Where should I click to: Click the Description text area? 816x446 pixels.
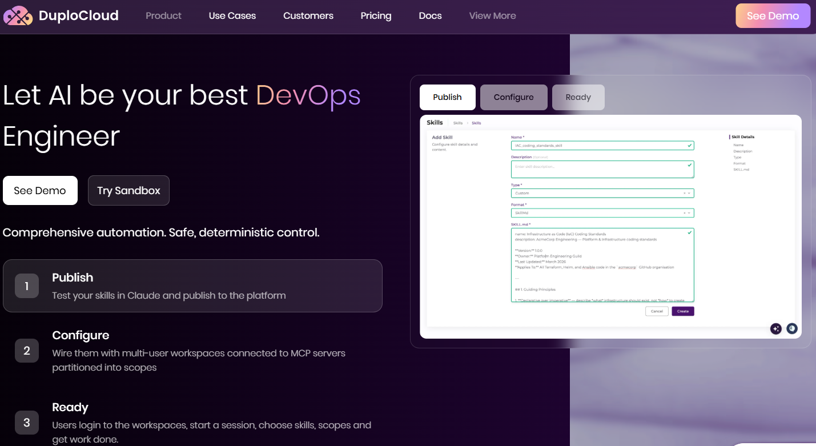pyautogui.click(x=602, y=169)
